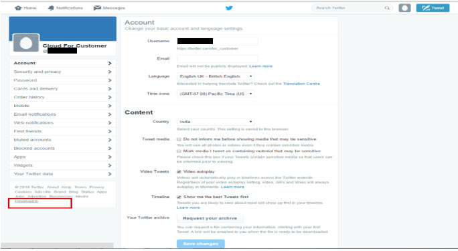This screenshot has height=251, width=458.
Task: Click profile picture on sidebar card
Action: click(26, 43)
